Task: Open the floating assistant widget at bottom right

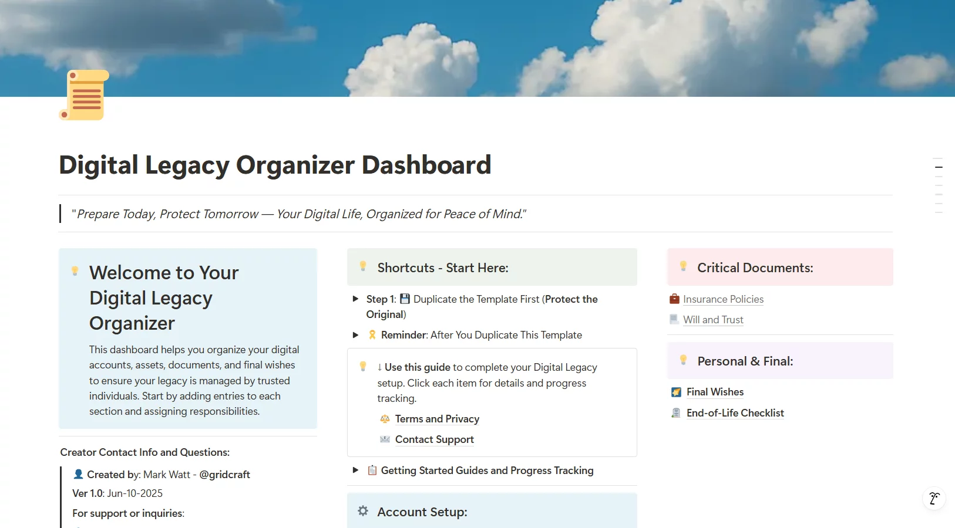Action: pos(934,499)
